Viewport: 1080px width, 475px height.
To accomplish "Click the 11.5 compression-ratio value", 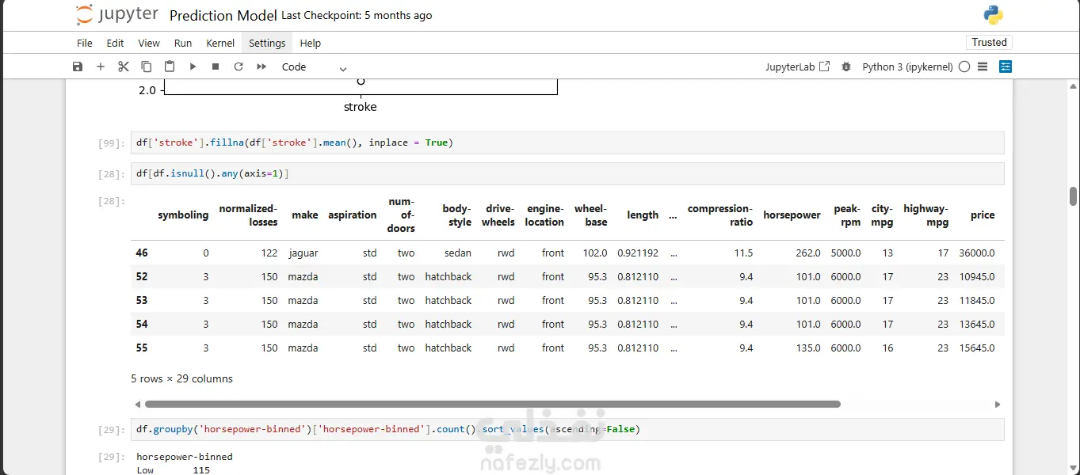I will point(743,253).
